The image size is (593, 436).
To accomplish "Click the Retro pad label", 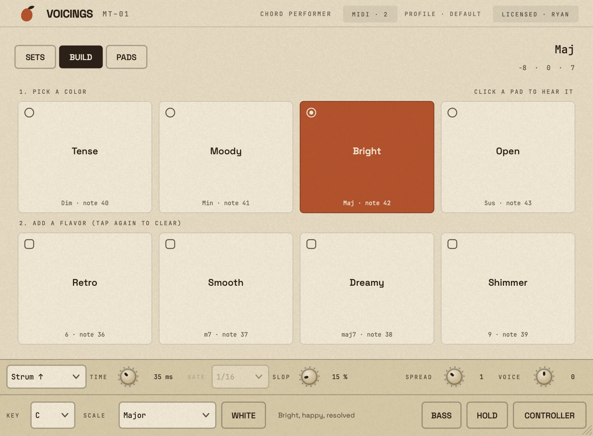I will (x=85, y=283).
